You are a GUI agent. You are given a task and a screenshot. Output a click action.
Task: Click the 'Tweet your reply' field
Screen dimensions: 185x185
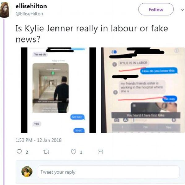coord(108,172)
